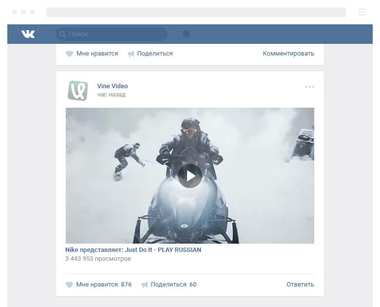Share the upper post via Поделиться
The height and width of the screenshot is (307, 380).
pyautogui.click(x=150, y=54)
